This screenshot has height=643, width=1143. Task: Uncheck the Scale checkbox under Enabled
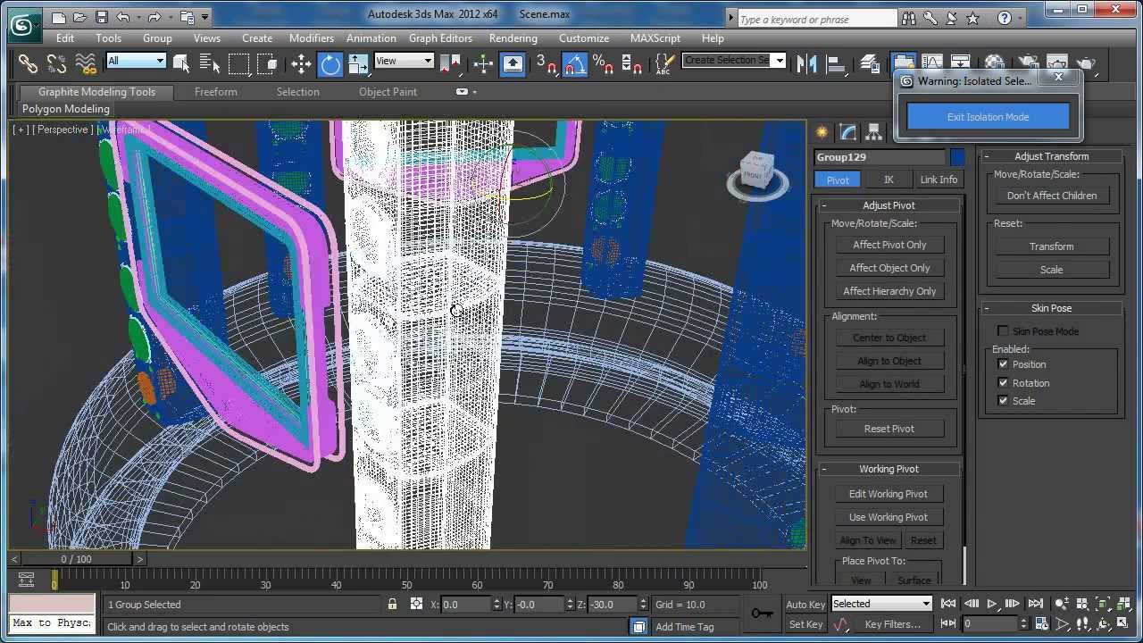pos(1003,401)
